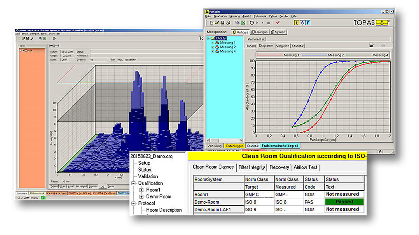Click the Kommentar input field in PASWin
This screenshot has height=235, width=419.
pos(328,39)
